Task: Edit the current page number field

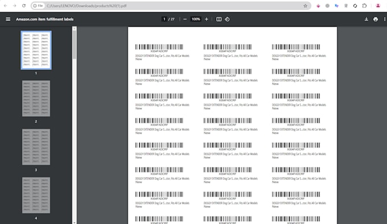Action: pyautogui.click(x=164, y=19)
